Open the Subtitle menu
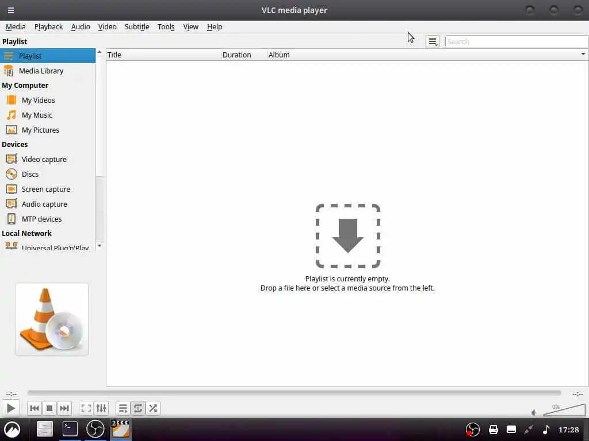This screenshot has height=441, width=589. pos(137,26)
